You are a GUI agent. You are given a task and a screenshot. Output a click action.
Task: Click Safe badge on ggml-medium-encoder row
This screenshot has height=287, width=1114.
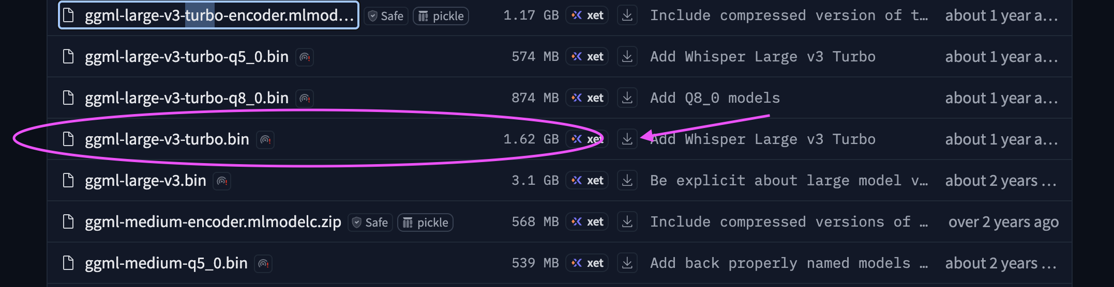(370, 222)
